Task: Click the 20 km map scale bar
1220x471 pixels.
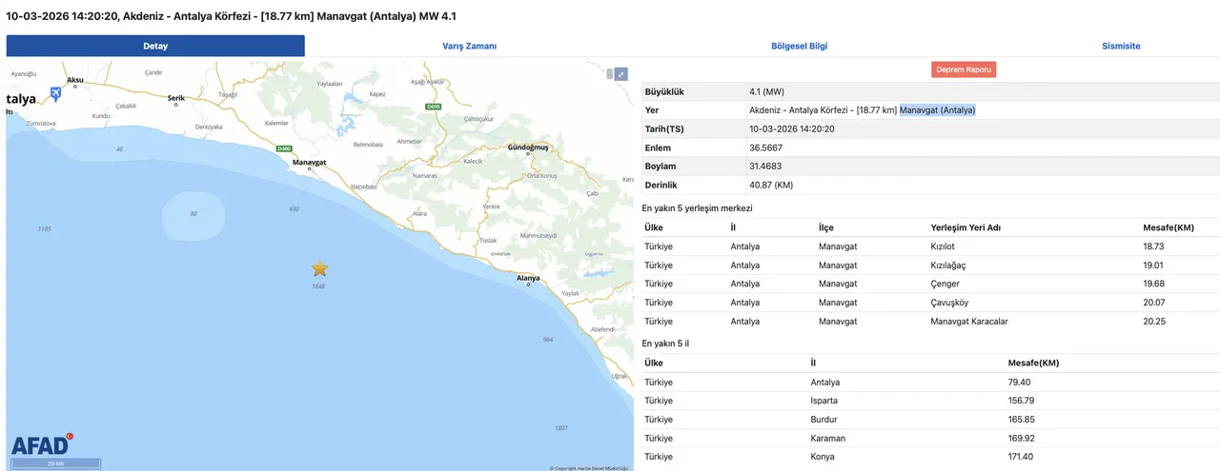Action: pos(56,463)
